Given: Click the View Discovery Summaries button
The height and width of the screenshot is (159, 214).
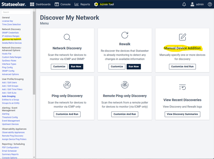Looking at the screenshot, I should coord(182,114).
